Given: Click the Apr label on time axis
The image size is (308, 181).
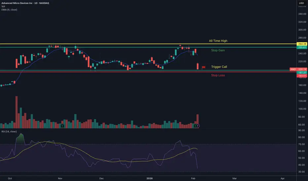Looking at the screenshot, I should (283, 178).
